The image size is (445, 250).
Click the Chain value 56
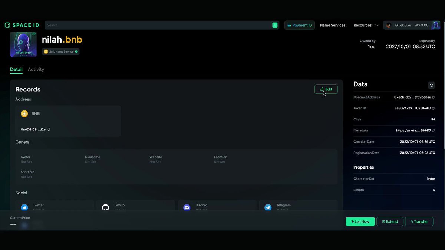[433, 119]
